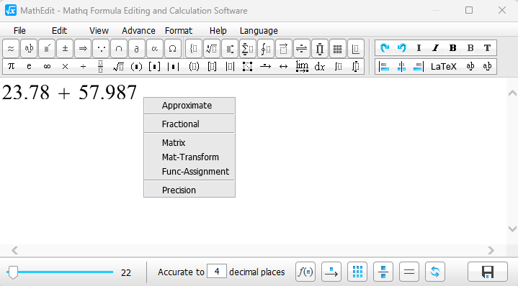
Task: Choose Approximate from the context menu
Action: click(189, 106)
